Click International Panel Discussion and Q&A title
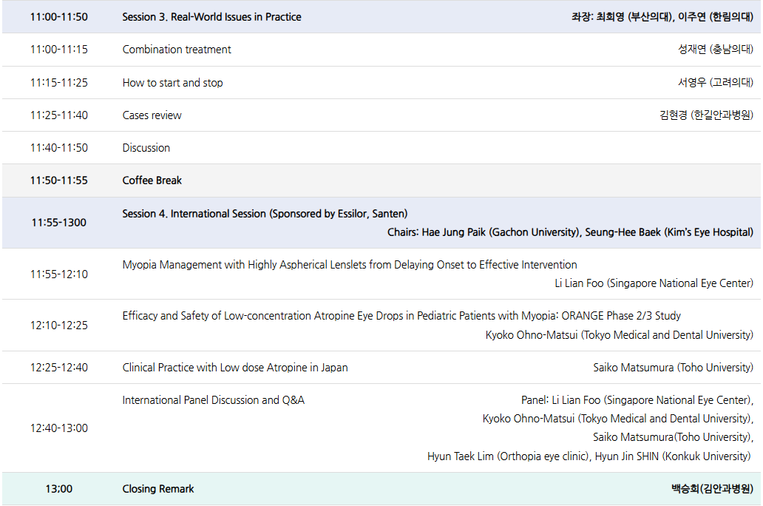 pyautogui.click(x=213, y=400)
